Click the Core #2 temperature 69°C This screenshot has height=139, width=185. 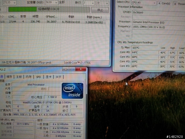pos(145,62)
